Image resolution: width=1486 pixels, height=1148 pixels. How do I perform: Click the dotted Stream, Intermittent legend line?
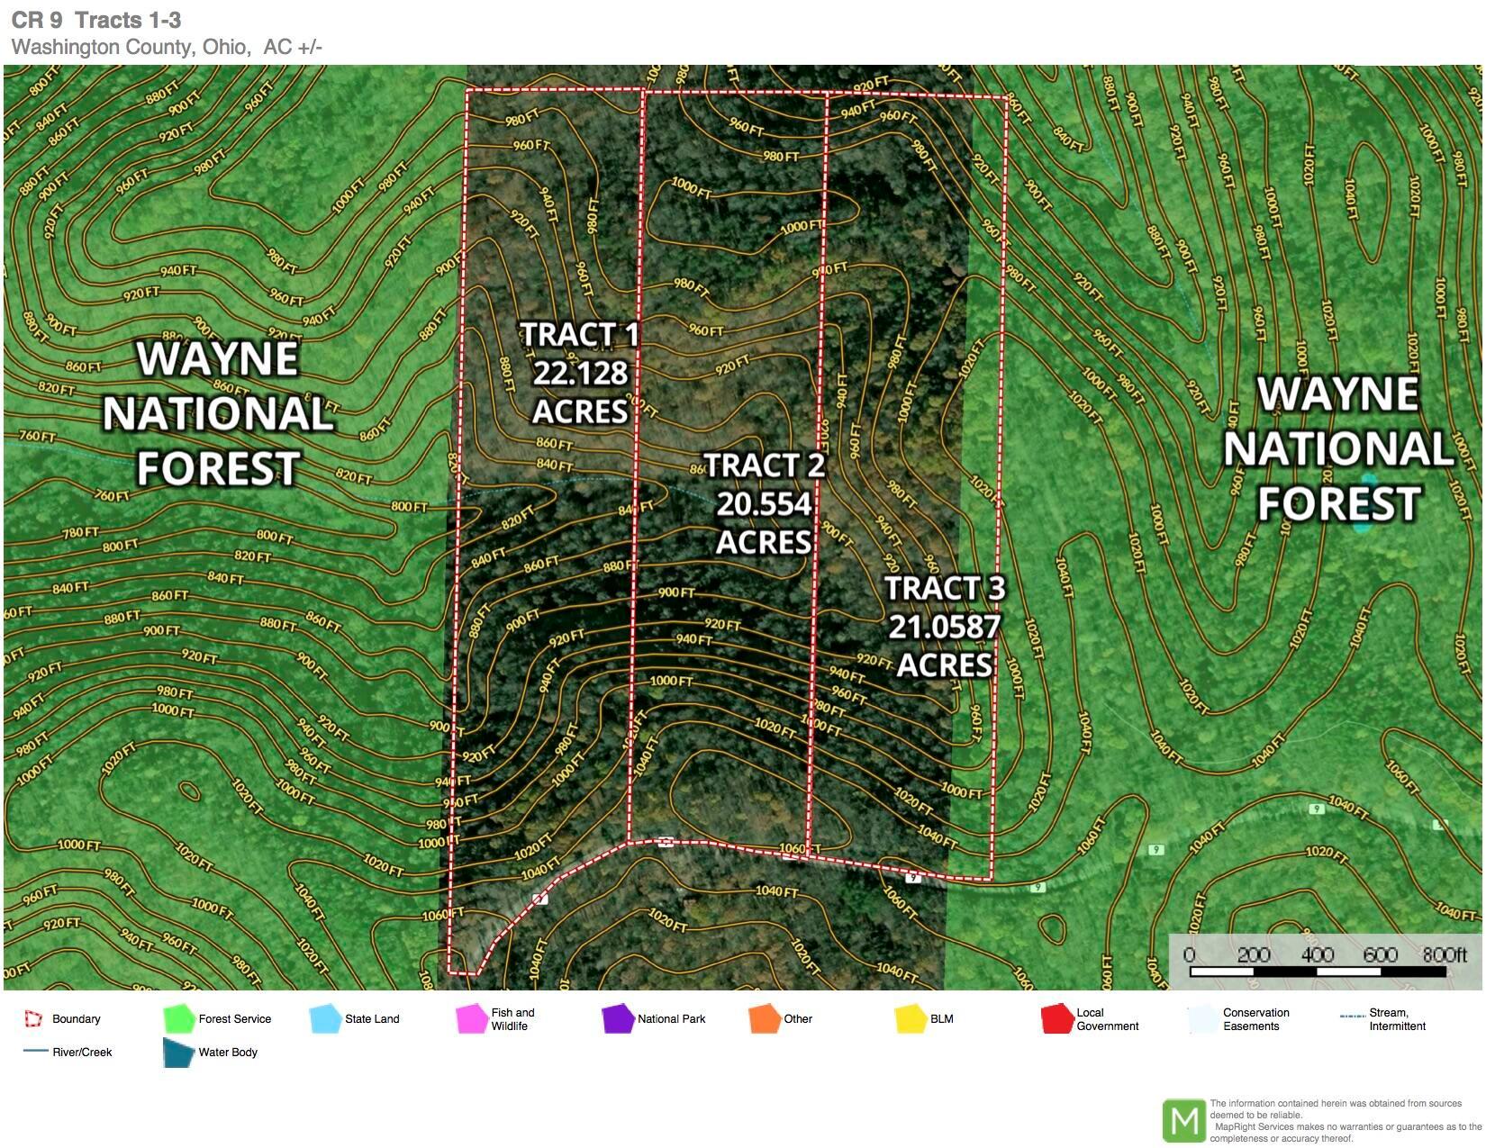click(x=1353, y=1017)
